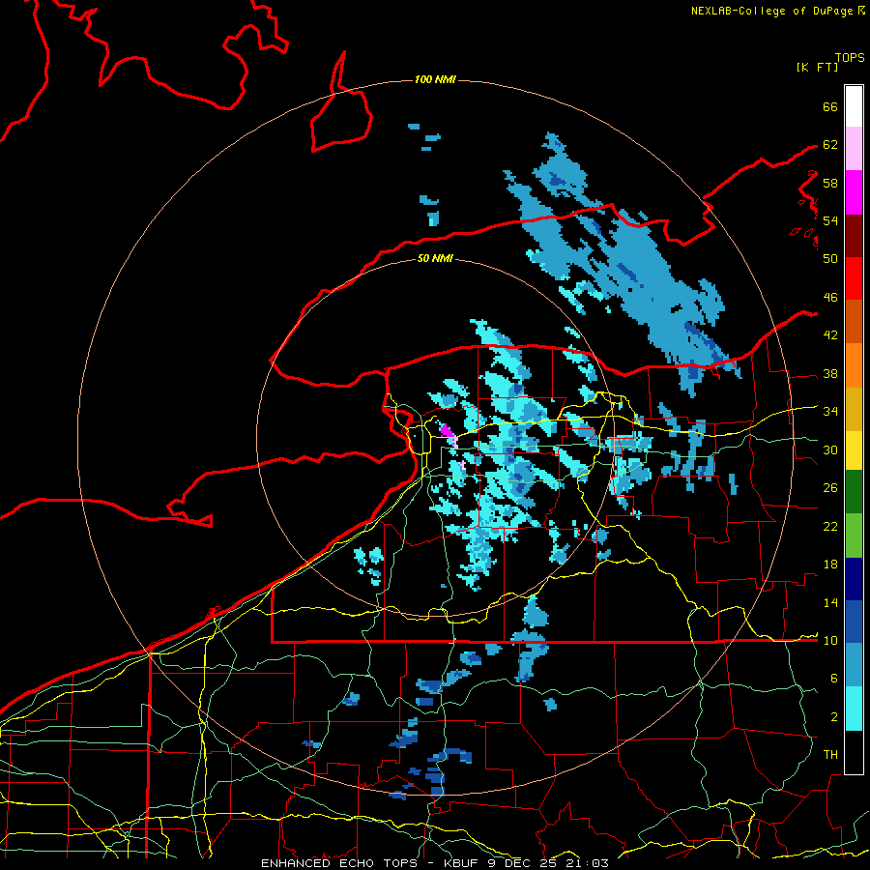
Task: Click the magenta high-top echo on map
Action: point(448,432)
